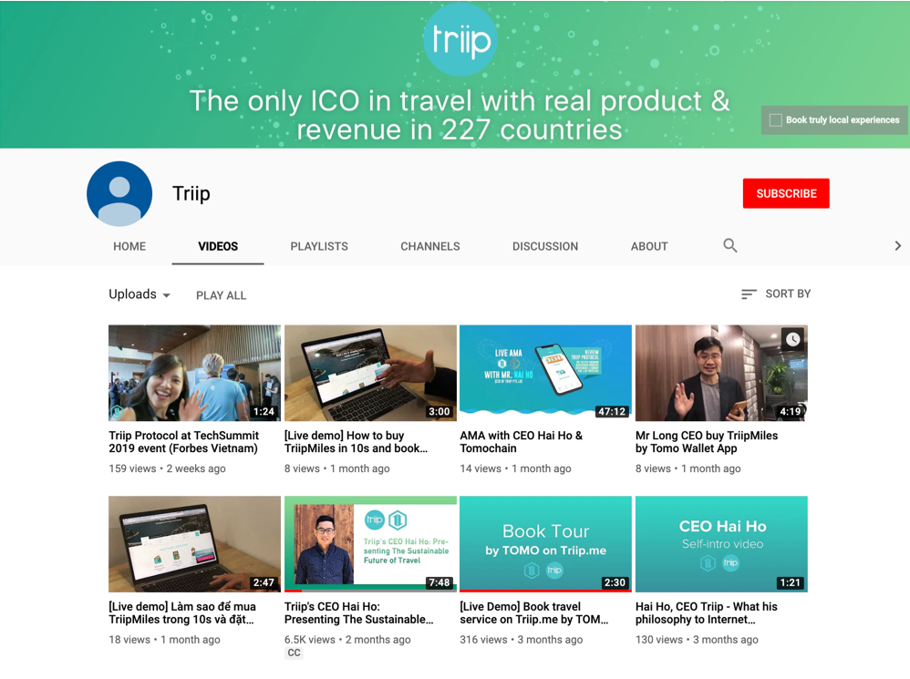Viewport: 910px width, 679px height.
Task: Open Book travel service on Triip.me title
Action: (534, 612)
